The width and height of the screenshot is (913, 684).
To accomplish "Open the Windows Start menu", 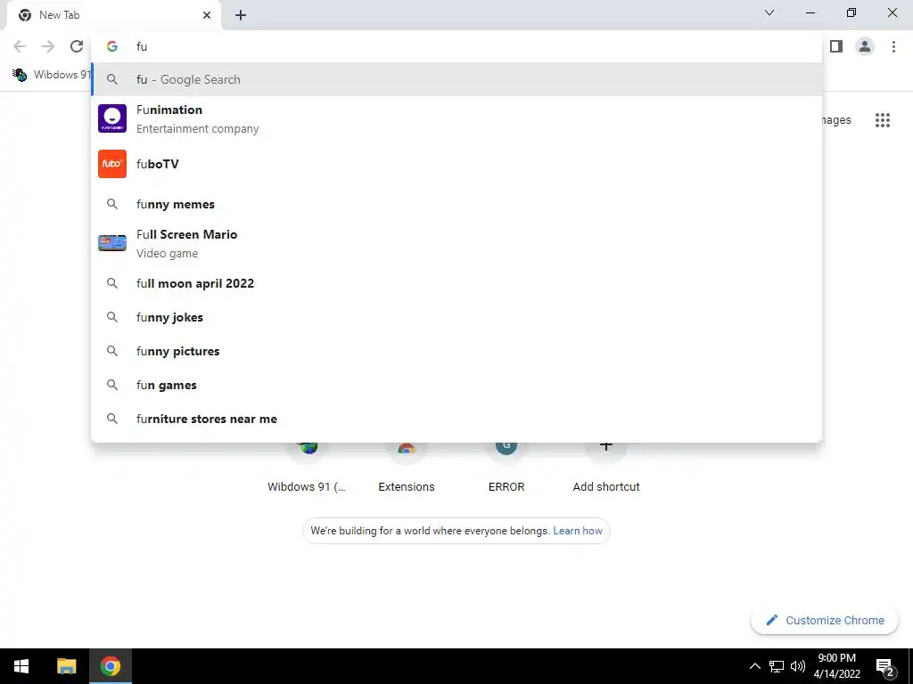I will click(x=21, y=666).
